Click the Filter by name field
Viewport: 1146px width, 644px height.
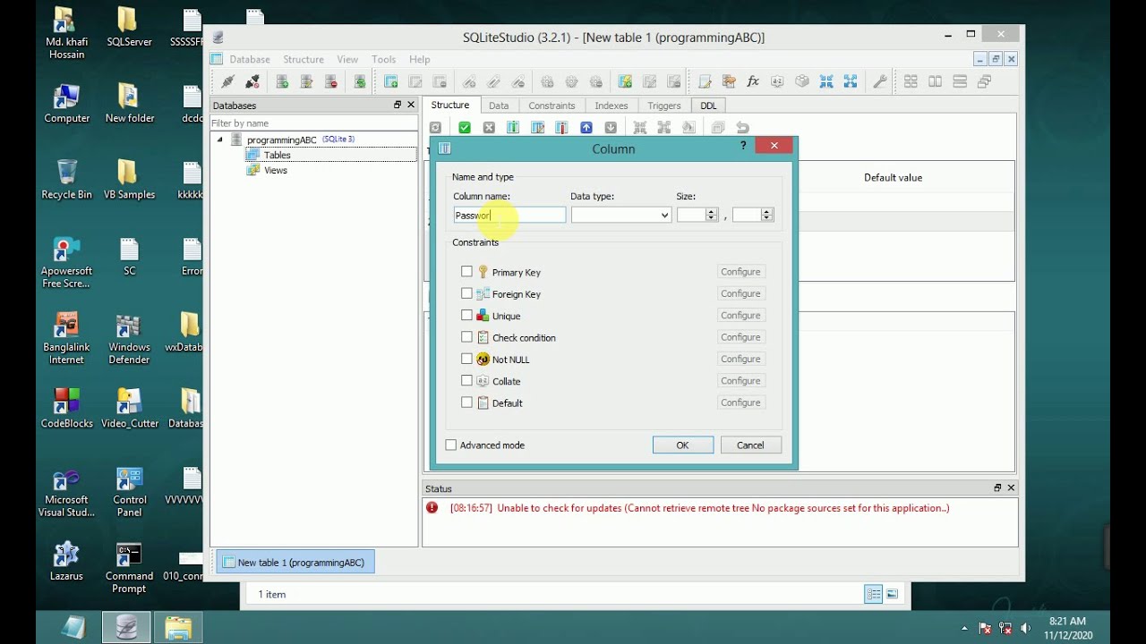pos(313,123)
